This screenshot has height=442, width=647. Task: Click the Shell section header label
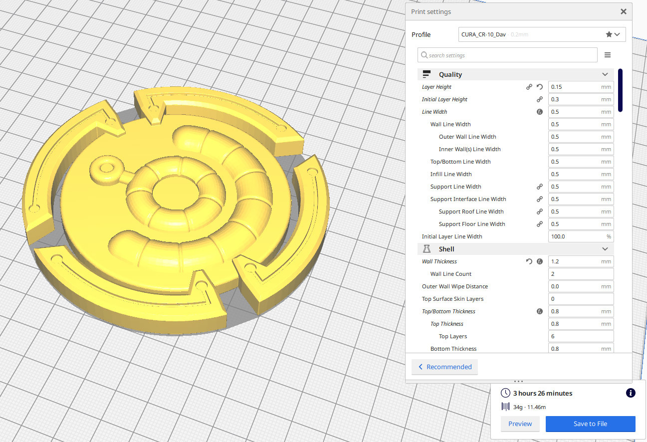pos(446,249)
